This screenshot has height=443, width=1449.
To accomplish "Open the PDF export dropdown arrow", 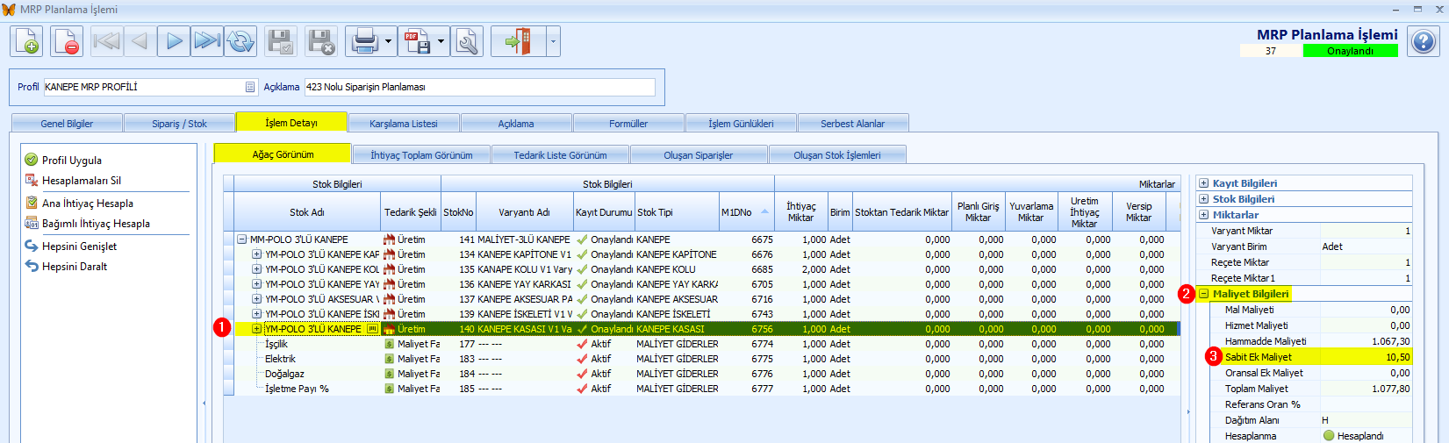I will (x=441, y=41).
